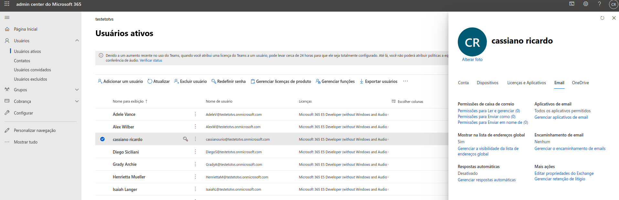Click Atualizar refresh button
This screenshot has height=200, width=619.
coord(158,81)
